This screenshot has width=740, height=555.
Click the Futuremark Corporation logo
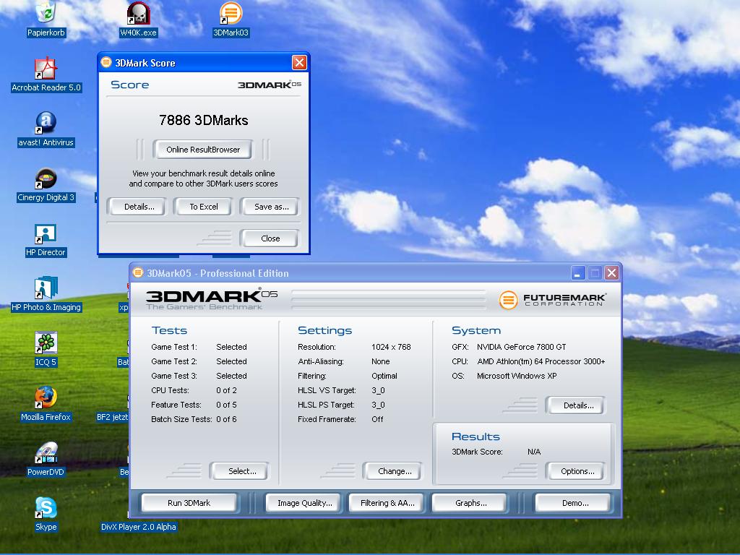click(552, 300)
